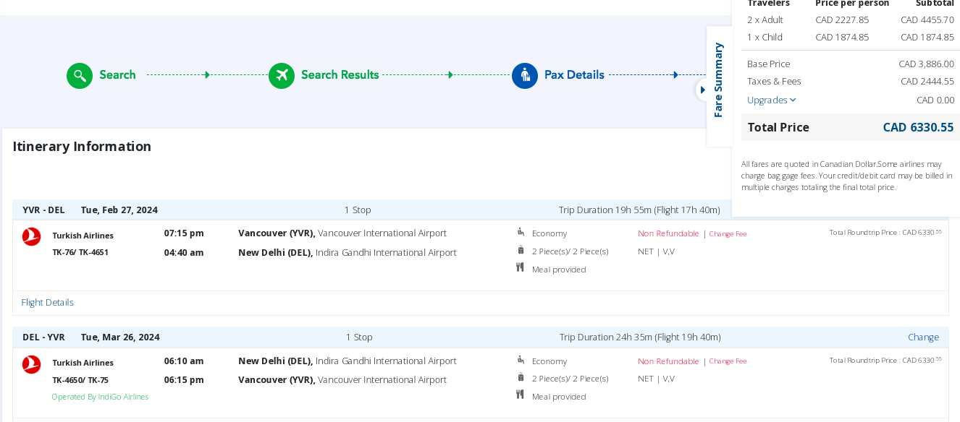
Task: Click Turkish Airlines logo on YVR - DEL flight
Action: (x=32, y=236)
